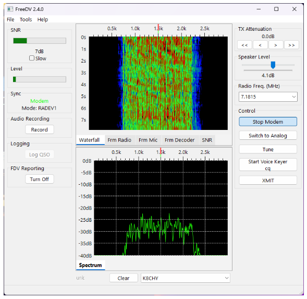Click the Switch to Analog button

point(268,136)
